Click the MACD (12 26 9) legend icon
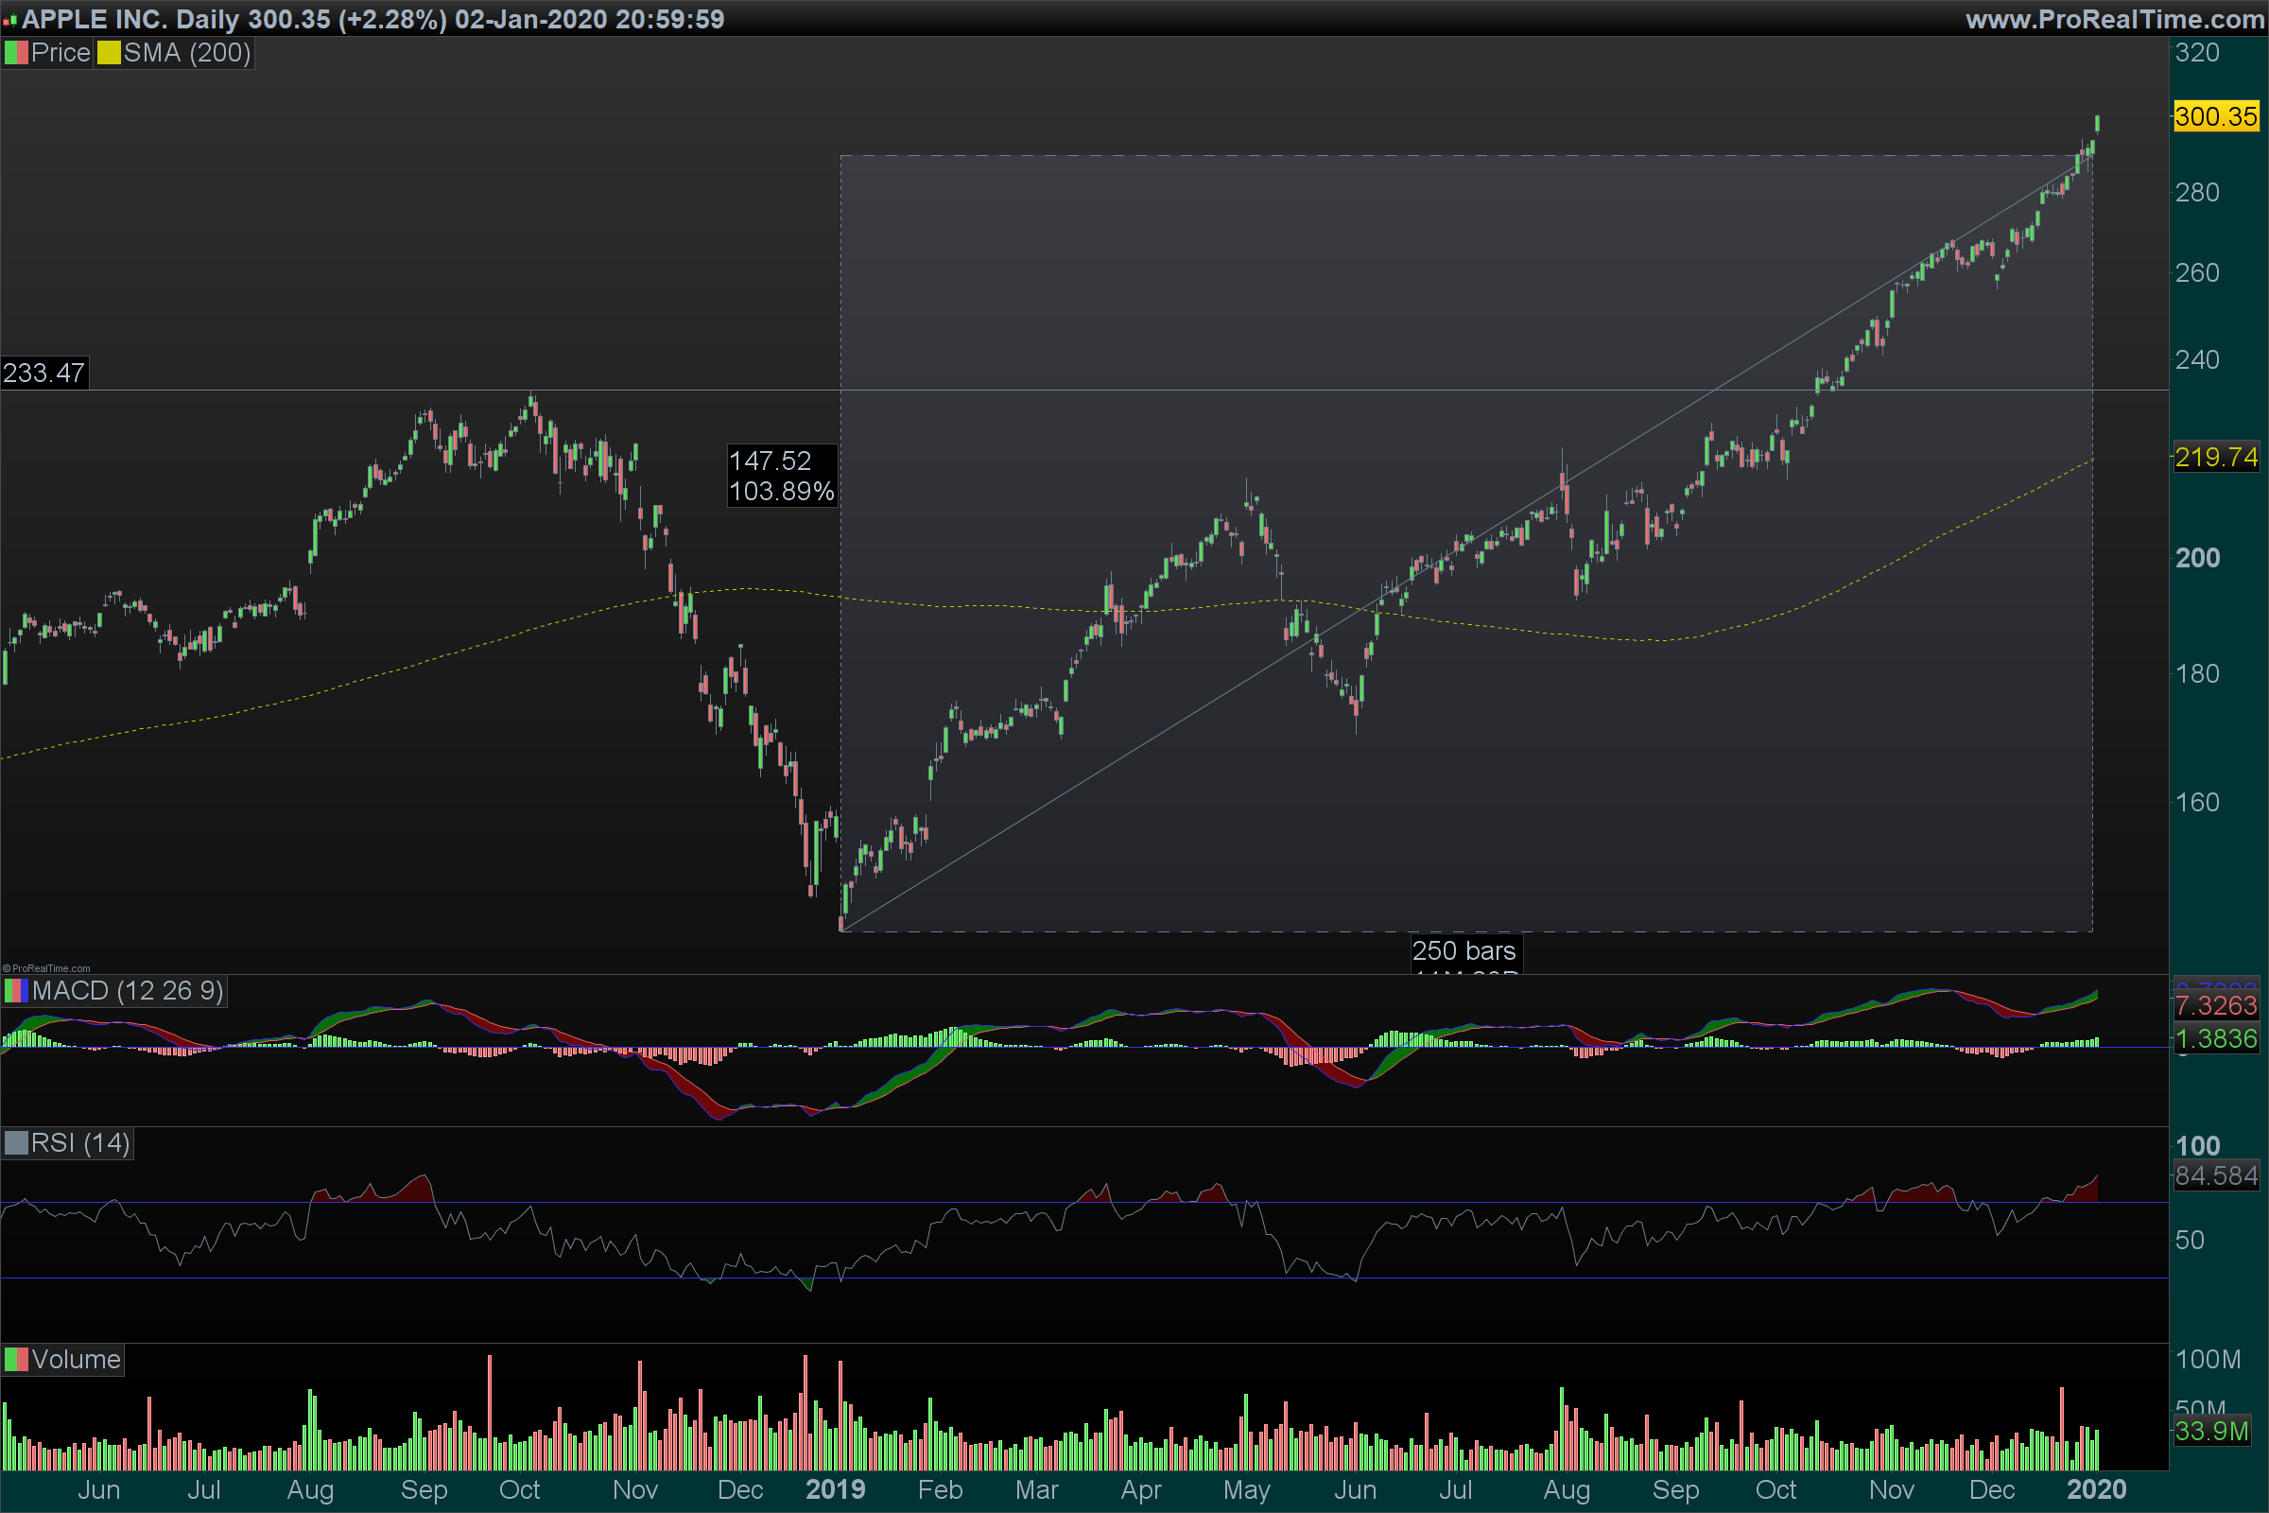 point(16,991)
